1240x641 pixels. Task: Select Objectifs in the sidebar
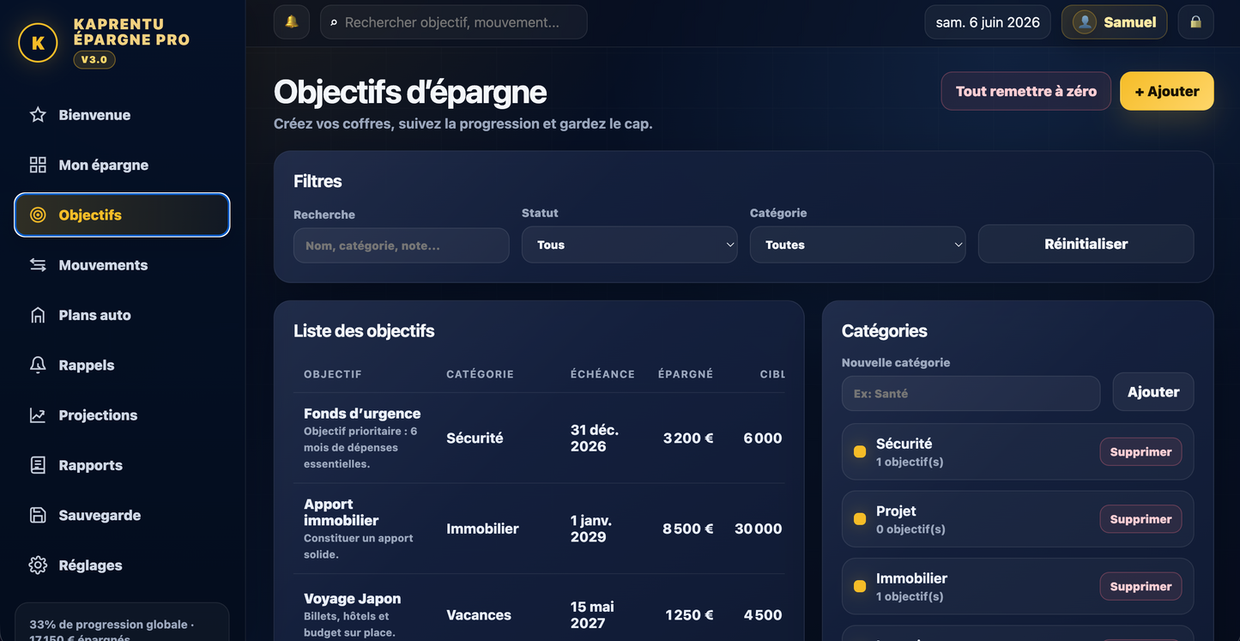point(122,215)
